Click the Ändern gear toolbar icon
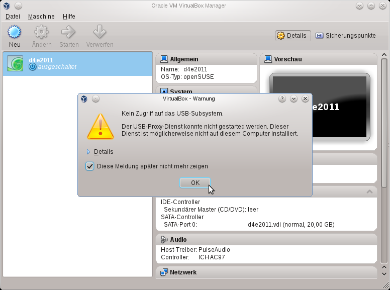 tap(41, 32)
